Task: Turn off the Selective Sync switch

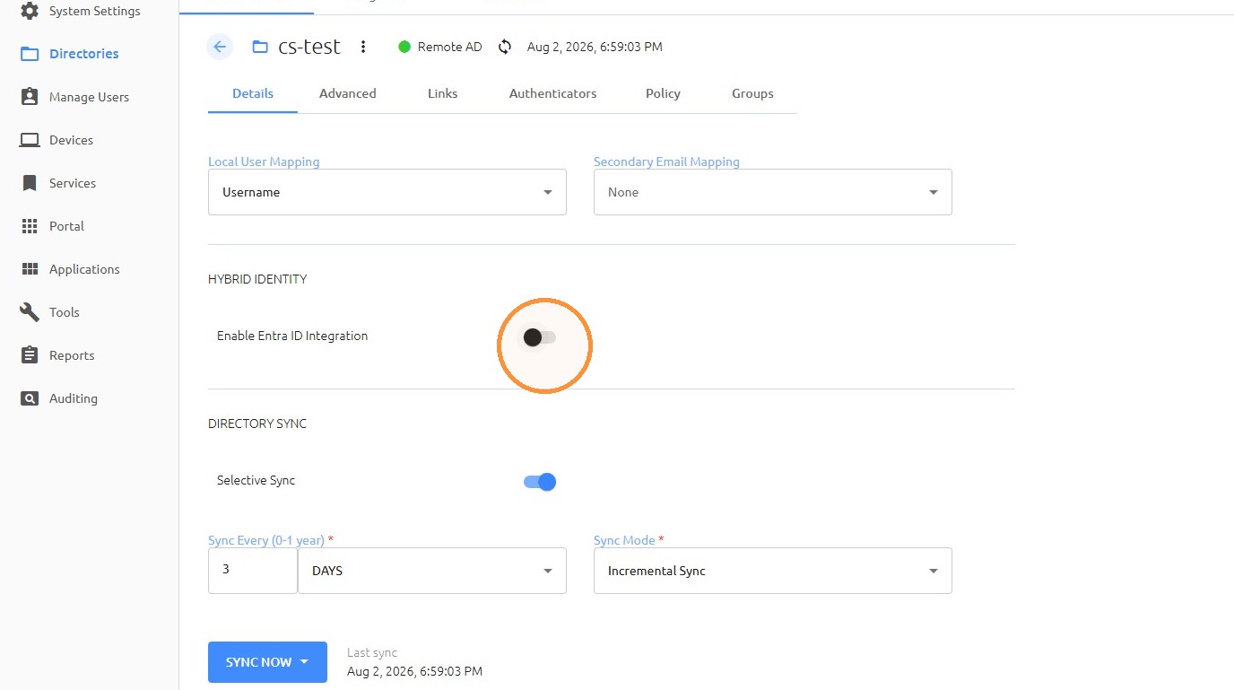Action: 540,482
